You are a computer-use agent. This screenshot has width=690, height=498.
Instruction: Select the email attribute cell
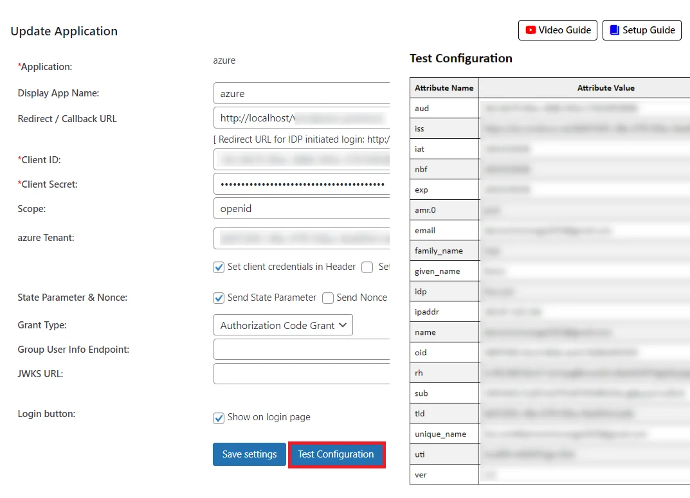[444, 230]
